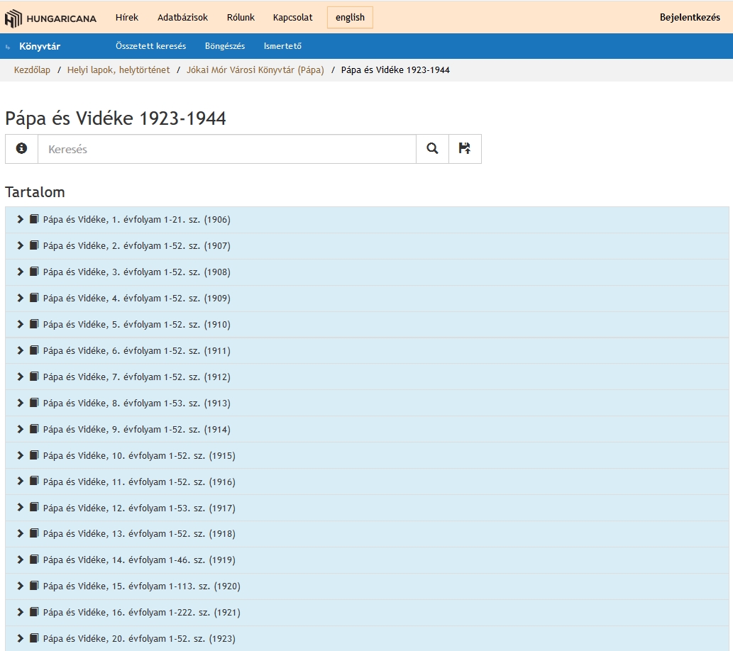The image size is (733, 651).
Task: Click 'Pápa és Vidéke, 1. évfolyam 1-21. sz. (1906)' text
Action: click(136, 220)
